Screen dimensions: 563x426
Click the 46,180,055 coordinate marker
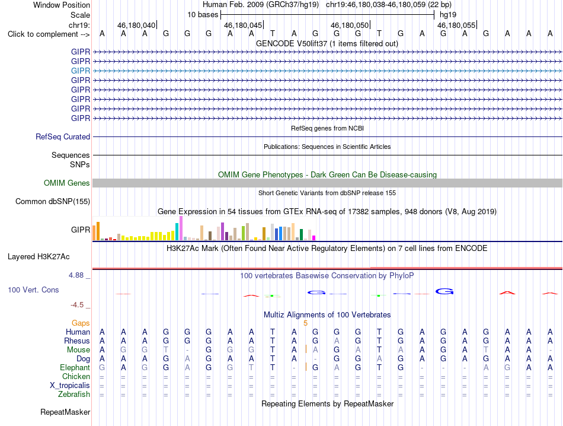456,25
